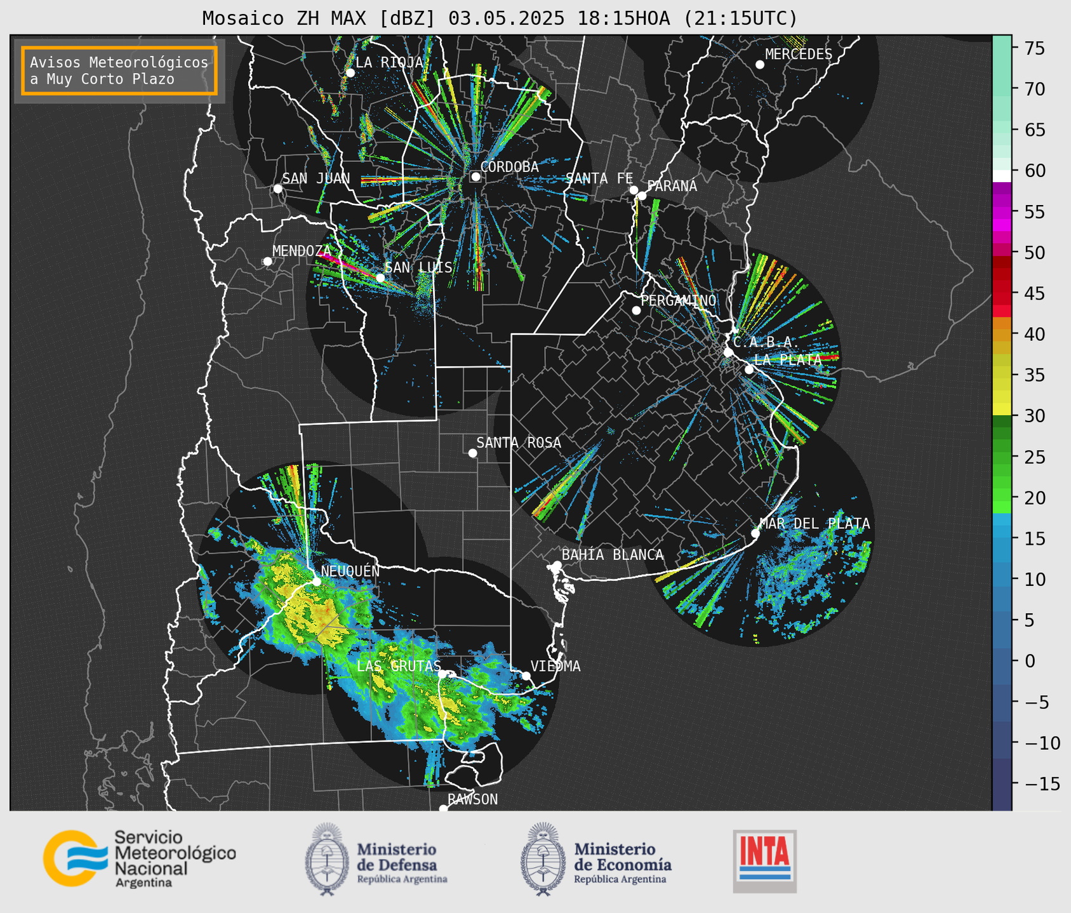Screen dimensions: 1071x913
Task: Click the C.A.B.A. city marker dot
Action: click(729, 352)
